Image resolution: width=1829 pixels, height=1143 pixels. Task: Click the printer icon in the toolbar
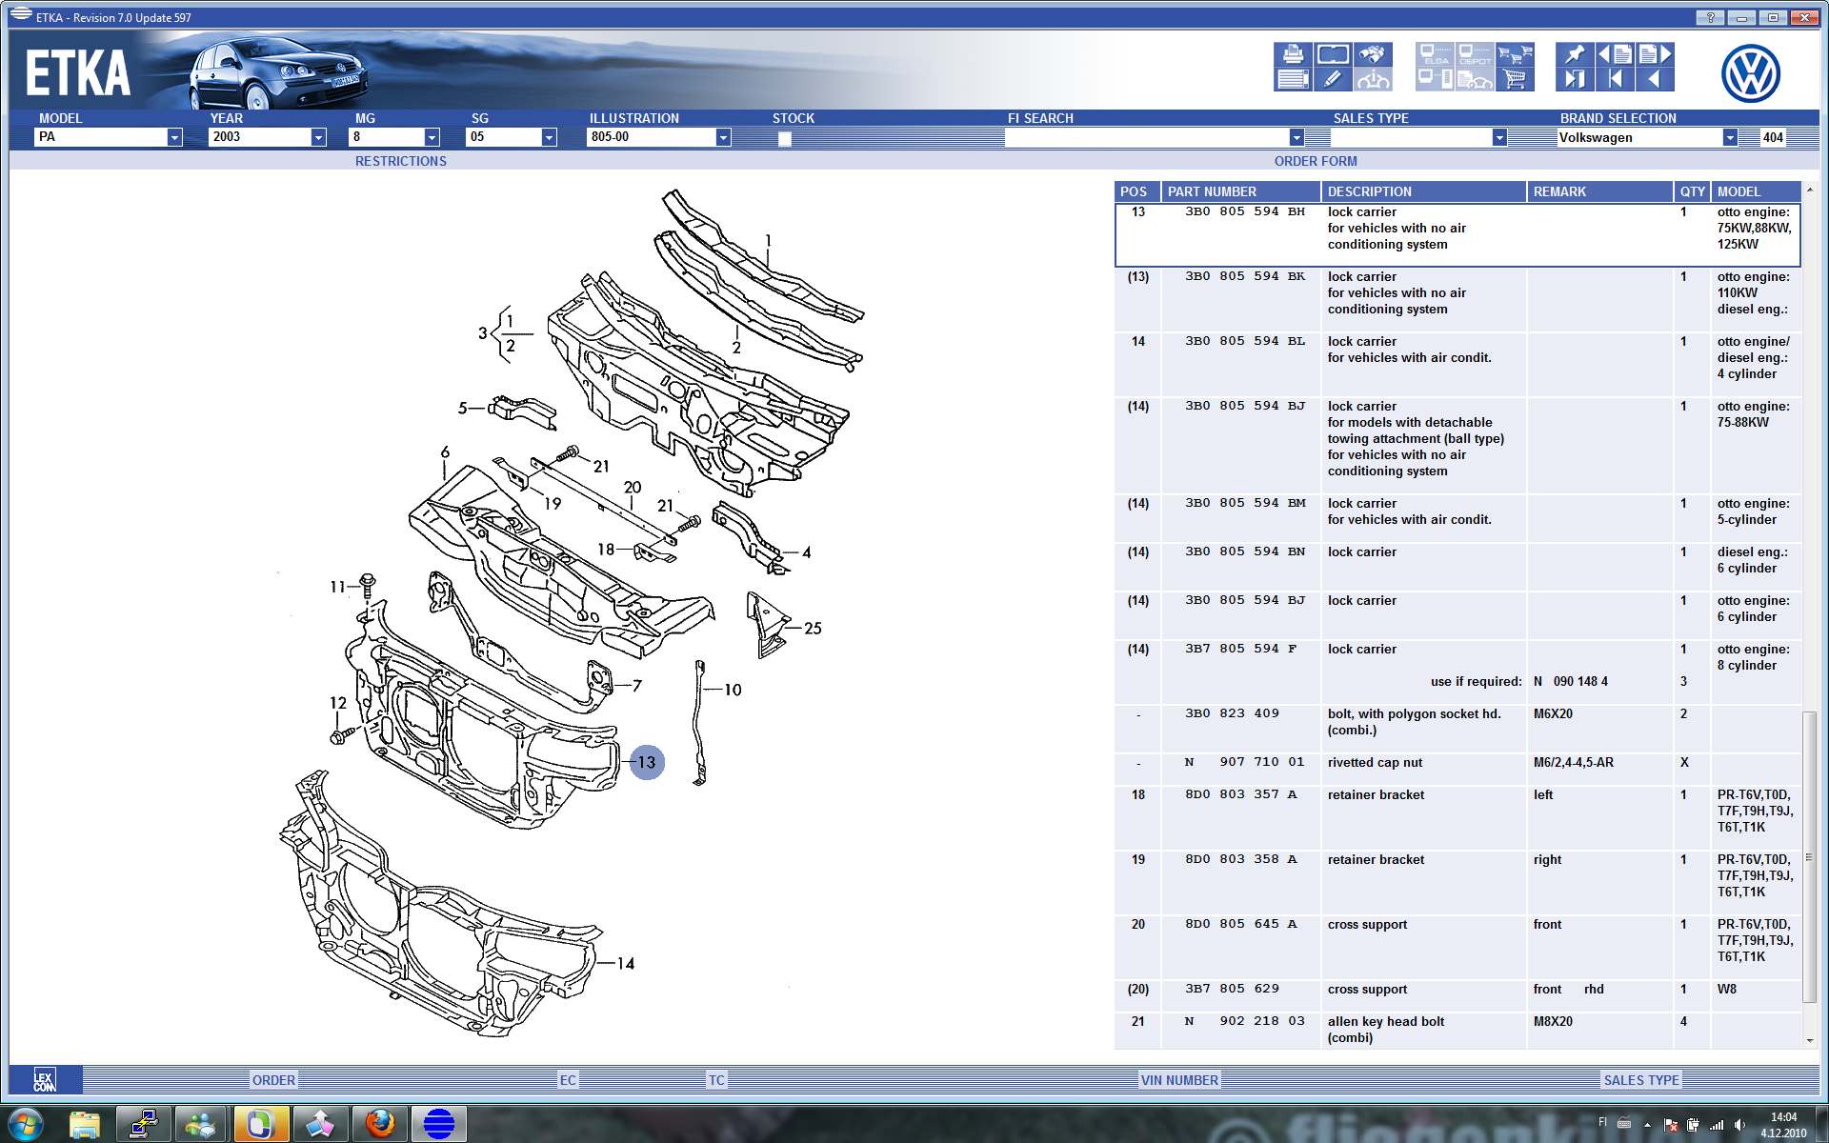tap(1293, 54)
